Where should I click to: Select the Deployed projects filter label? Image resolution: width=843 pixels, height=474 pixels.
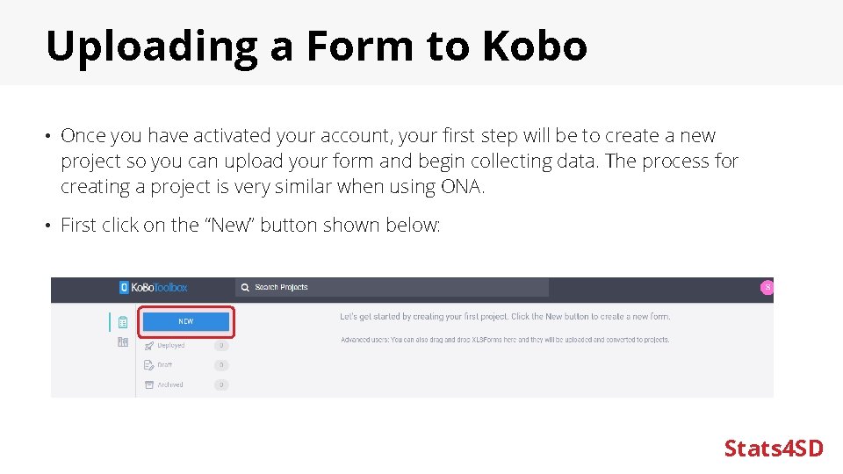[x=171, y=346]
